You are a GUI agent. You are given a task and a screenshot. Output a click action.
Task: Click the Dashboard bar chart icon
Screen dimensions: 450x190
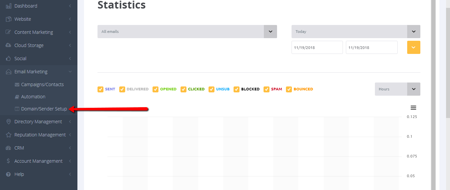coord(9,6)
